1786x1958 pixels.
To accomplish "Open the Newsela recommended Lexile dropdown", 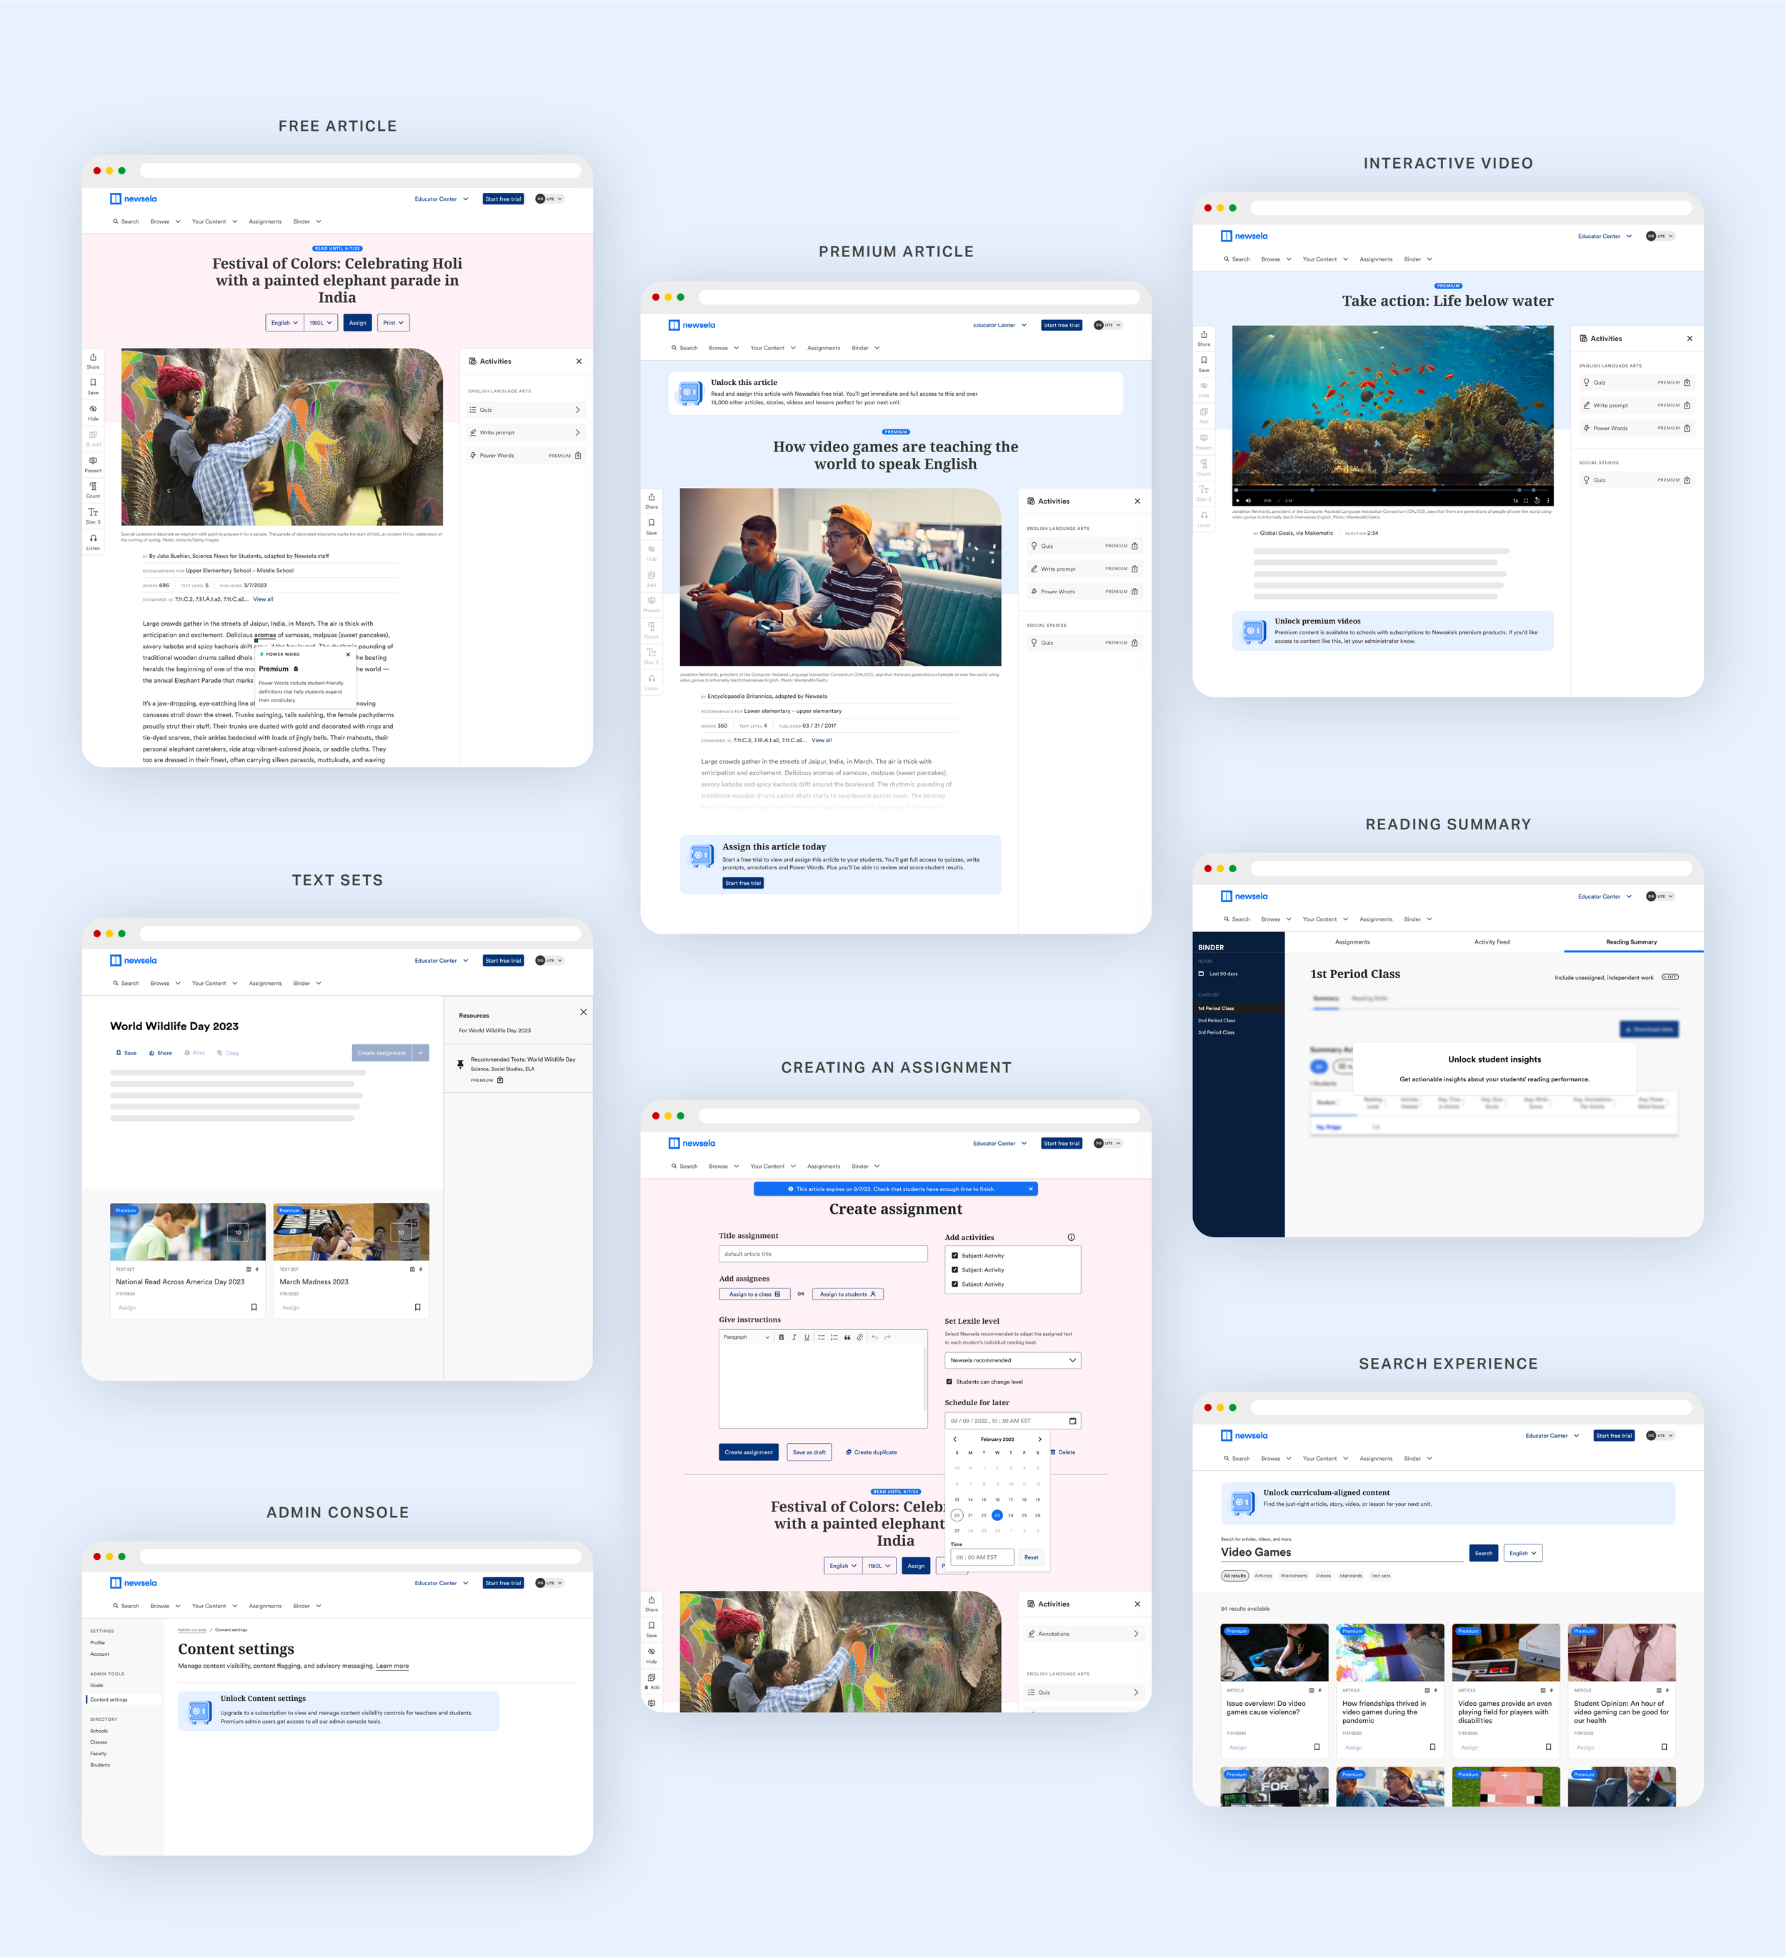I will [1013, 1359].
